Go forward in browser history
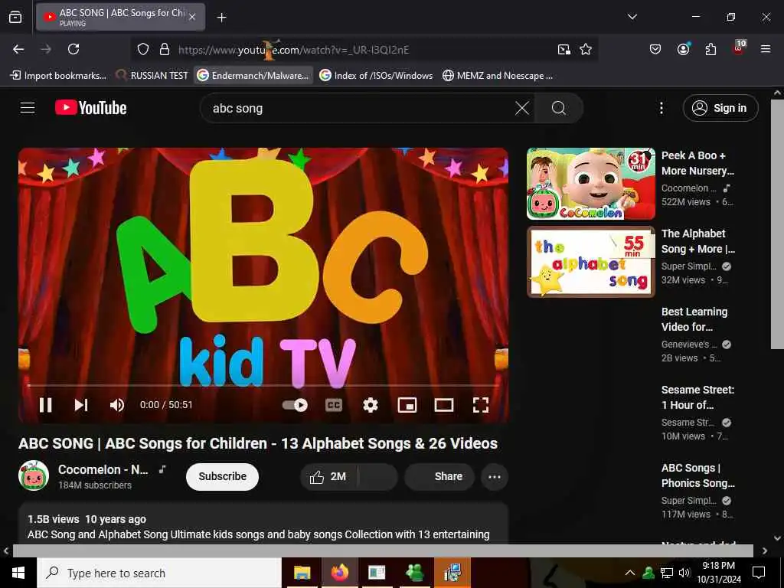Screen dimensions: 784x588 [x=46, y=49]
